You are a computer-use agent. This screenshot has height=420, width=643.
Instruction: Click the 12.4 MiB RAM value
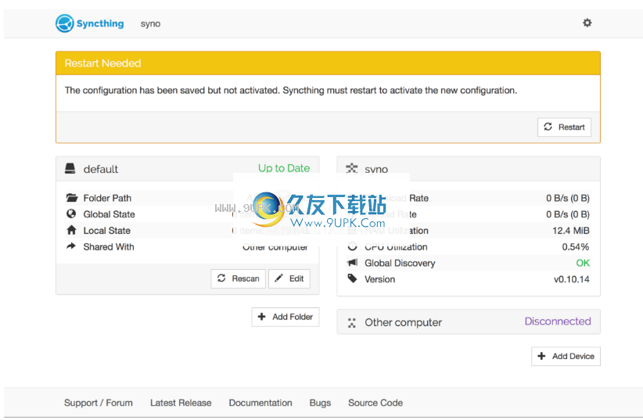pyautogui.click(x=571, y=231)
